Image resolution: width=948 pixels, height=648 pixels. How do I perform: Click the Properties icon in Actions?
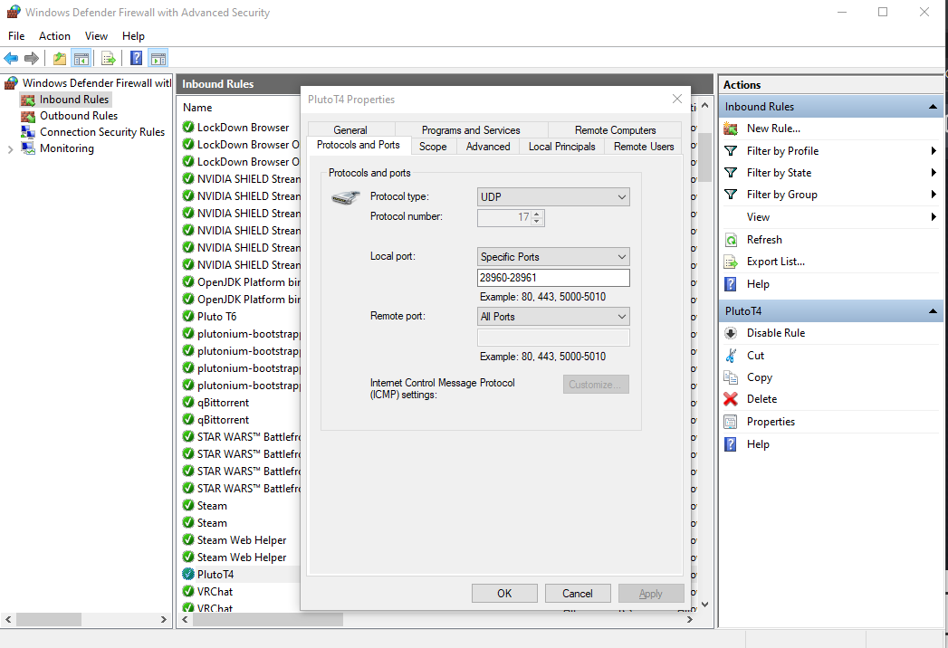point(731,422)
